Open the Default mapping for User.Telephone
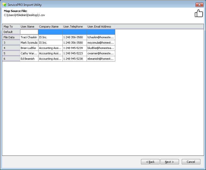This screenshot has width=206, height=170. (74, 32)
